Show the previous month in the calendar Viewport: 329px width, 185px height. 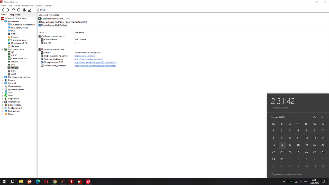[x=315, y=117]
